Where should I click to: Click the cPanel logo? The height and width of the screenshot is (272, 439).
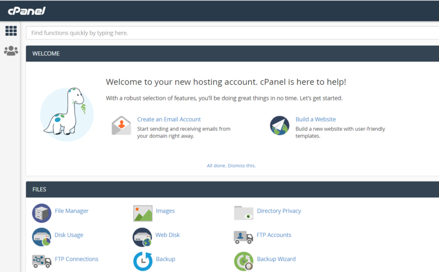point(27,11)
